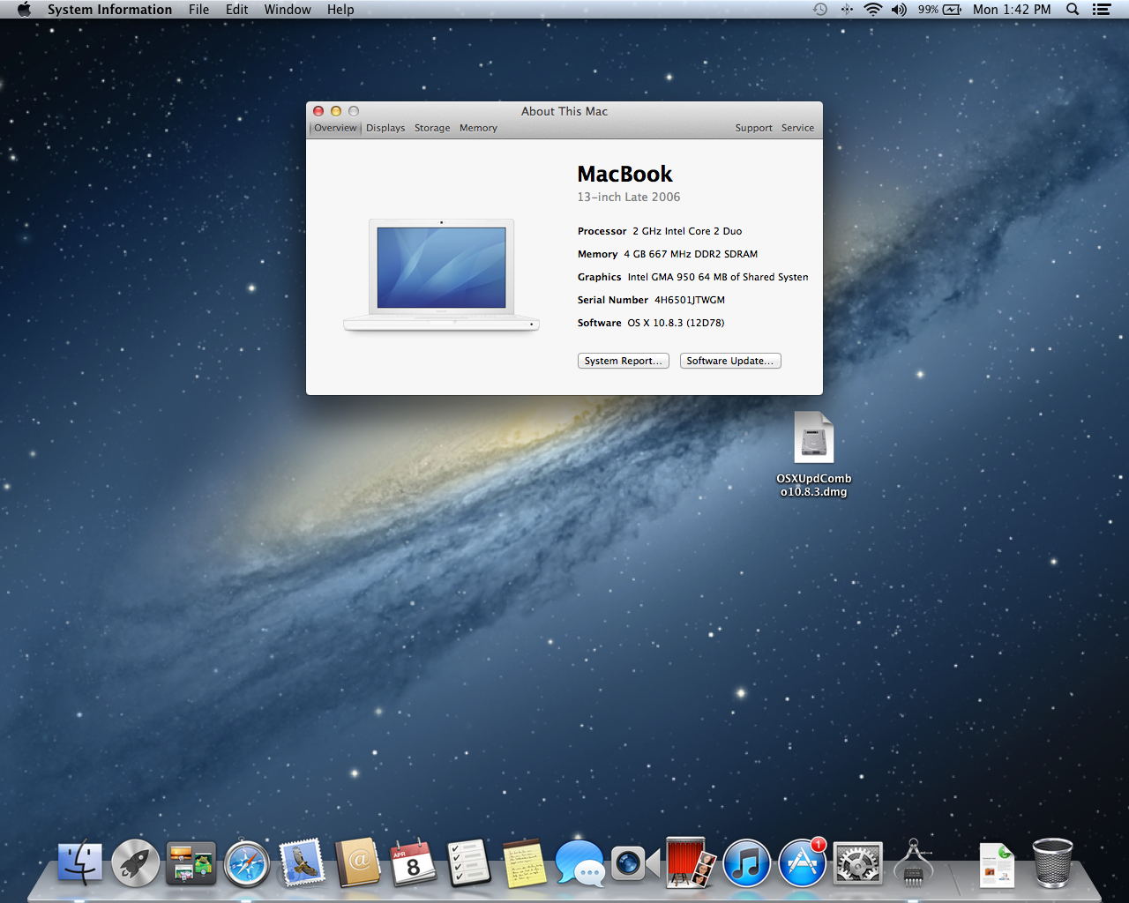Click the 4 GB 667 MHz DDR2 SDRAM text

point(691,254)
